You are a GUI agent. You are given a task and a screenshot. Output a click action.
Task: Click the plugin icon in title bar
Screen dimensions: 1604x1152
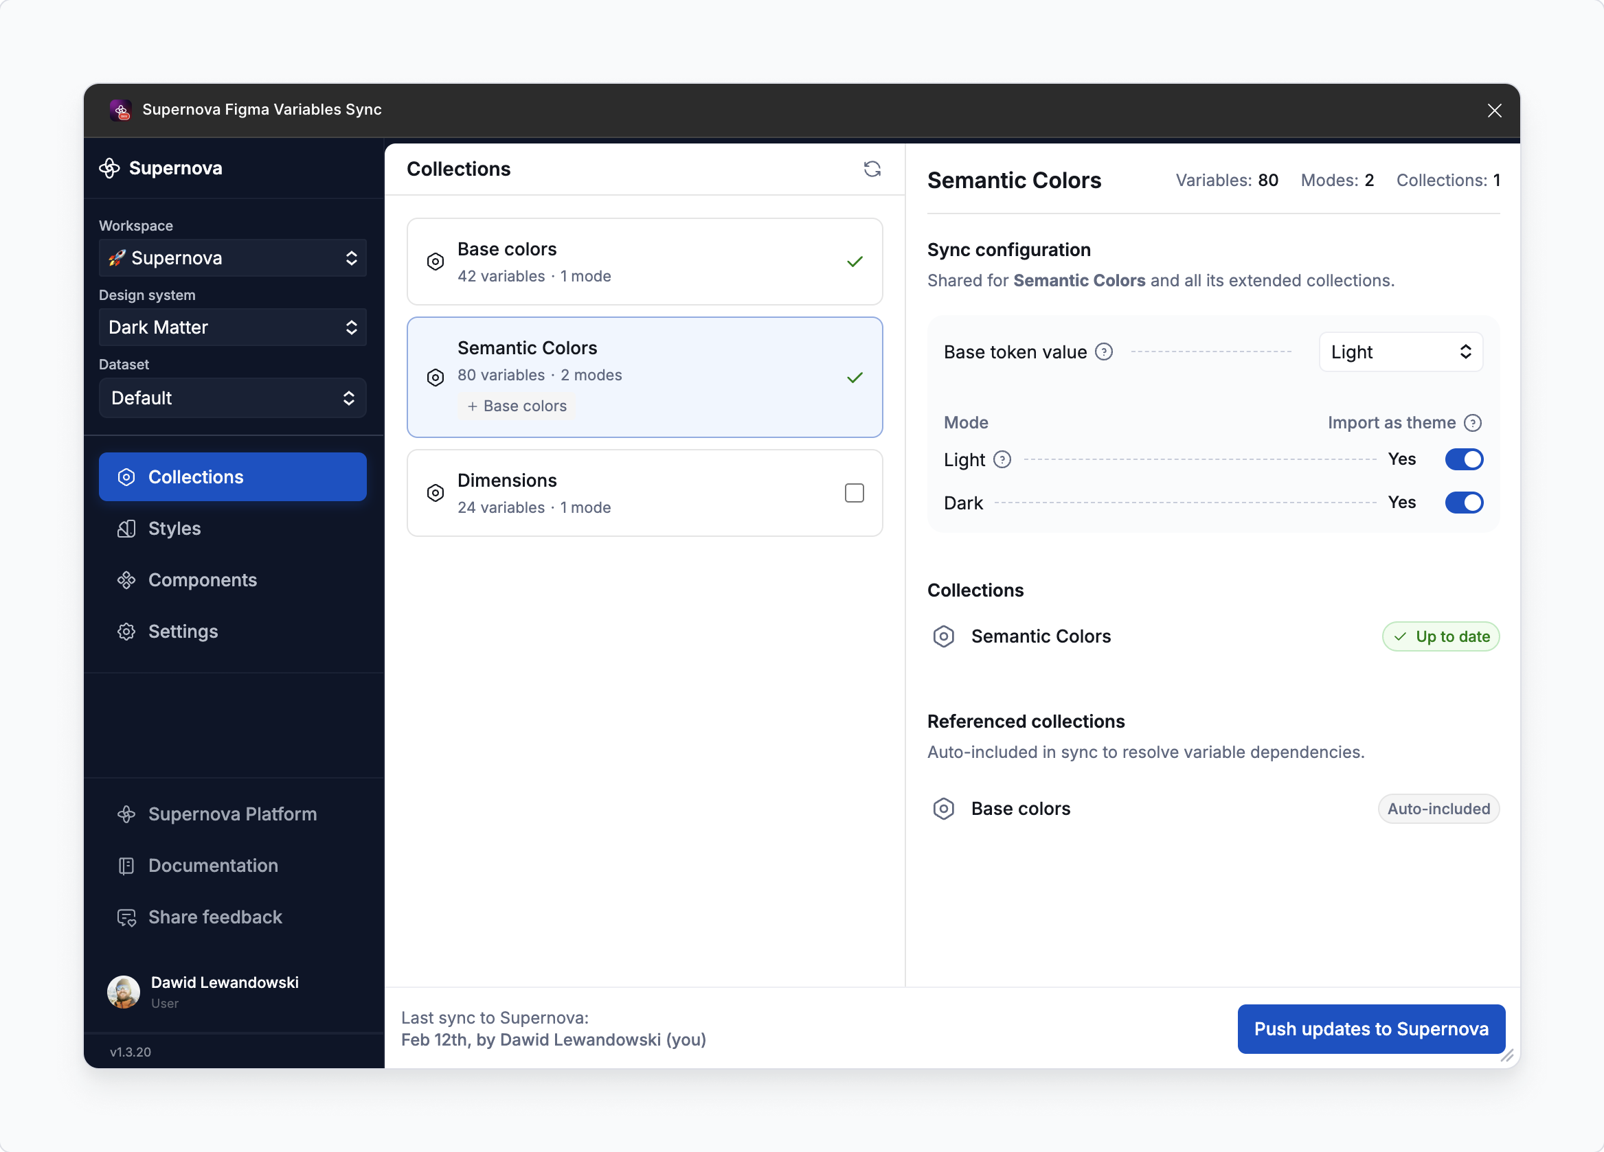click(121, 111)
